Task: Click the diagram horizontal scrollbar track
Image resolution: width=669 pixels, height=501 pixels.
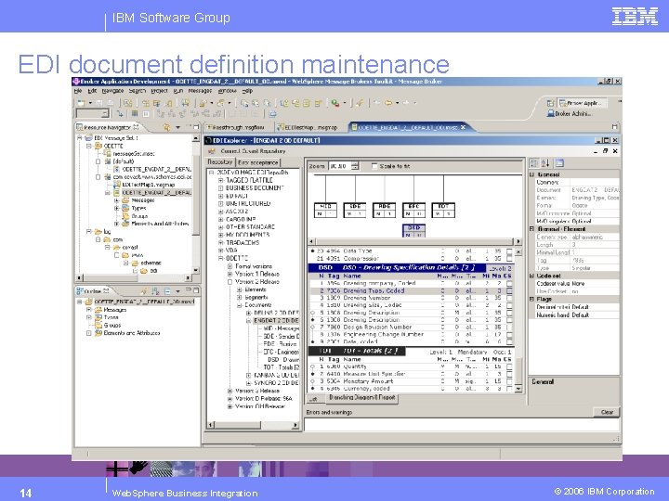Action: pos(413,241)
